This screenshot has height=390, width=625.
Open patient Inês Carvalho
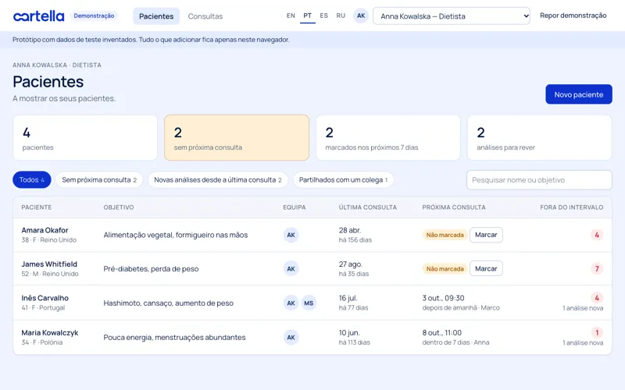pyautogui.click(x=45, y=298)
